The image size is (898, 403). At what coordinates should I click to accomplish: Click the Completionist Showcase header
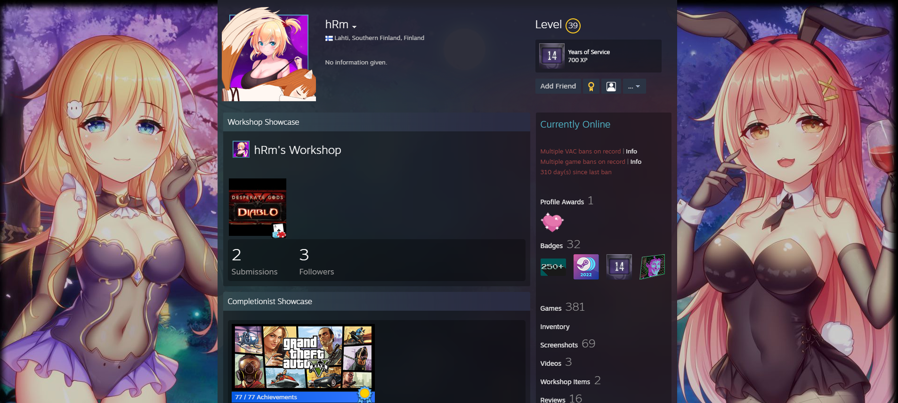tap(377, 301)
